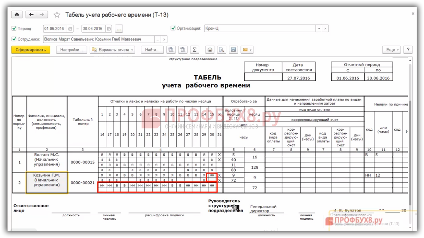Viewport: 424px width, 238px height.
Task: Save report using the diskette icon
Action: pyautogui.click(x=233, y=50)
